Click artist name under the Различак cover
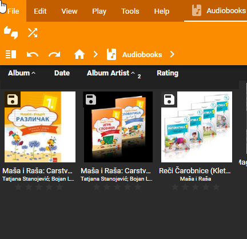Viewport: 247px width, 239px height. click(38, 179)
